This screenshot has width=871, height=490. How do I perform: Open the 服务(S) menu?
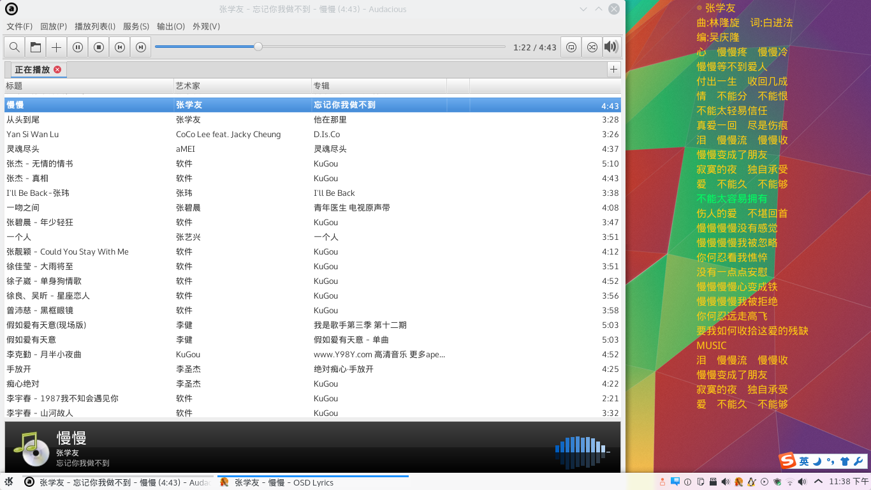click(136, 26)
